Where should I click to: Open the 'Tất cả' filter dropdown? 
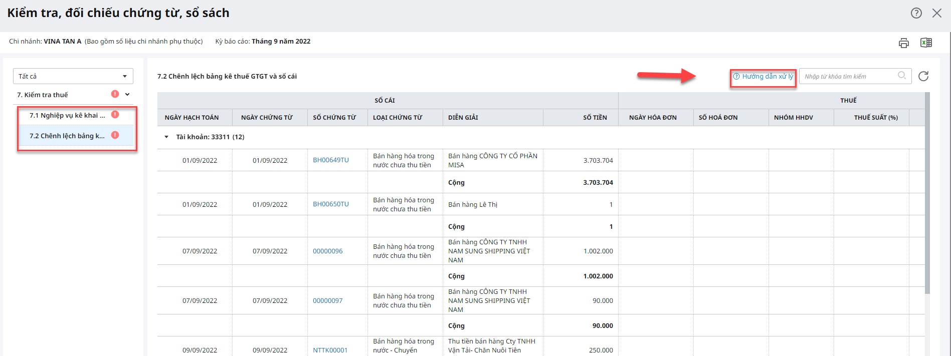coord(73,76)
